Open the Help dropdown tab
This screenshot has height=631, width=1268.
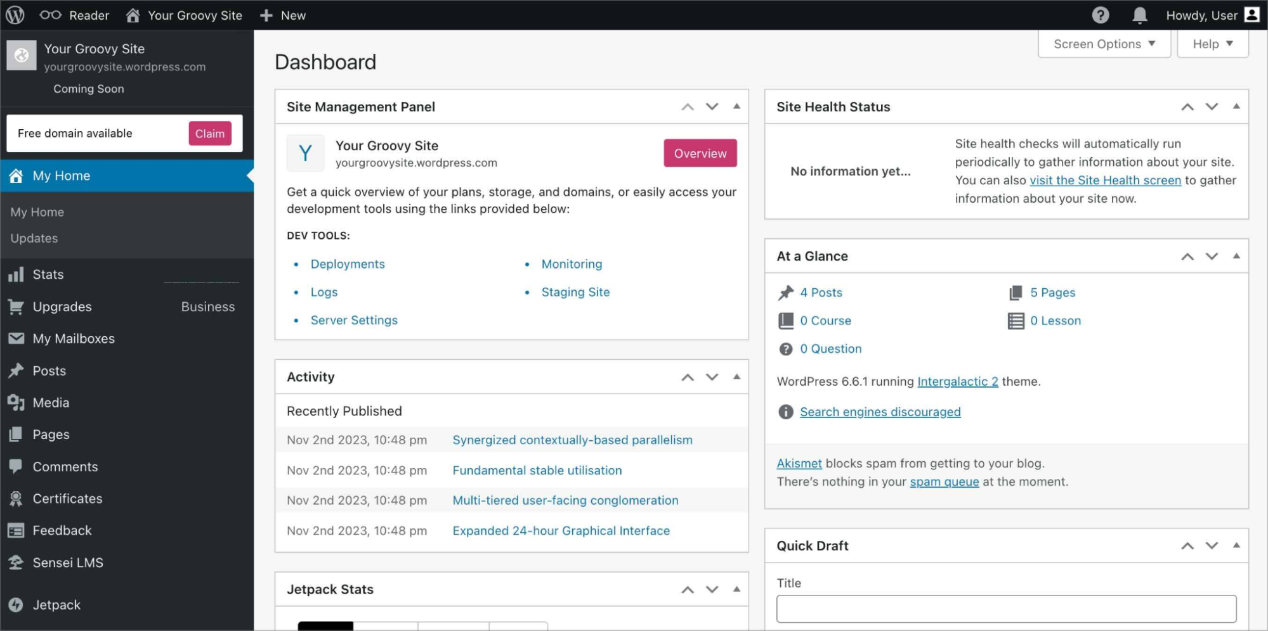1213,44
